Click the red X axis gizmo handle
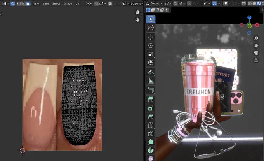264x161 pixels. 257,25
